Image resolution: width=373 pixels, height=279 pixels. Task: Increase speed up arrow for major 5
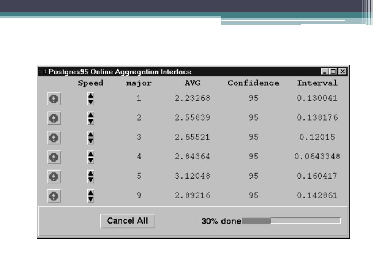coord(91,174)
